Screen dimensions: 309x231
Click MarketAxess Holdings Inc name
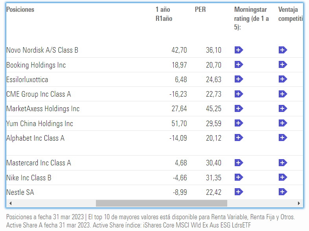point(43,109)
